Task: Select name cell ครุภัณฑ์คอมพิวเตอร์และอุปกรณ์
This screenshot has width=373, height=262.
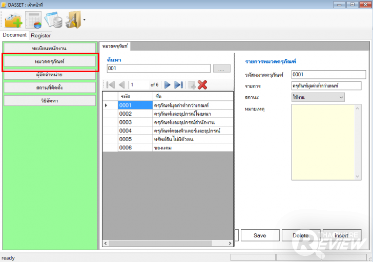Action: click(193, 130)
